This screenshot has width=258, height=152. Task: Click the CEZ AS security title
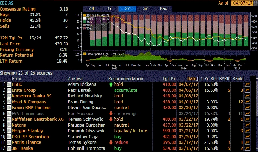[7, 3]
